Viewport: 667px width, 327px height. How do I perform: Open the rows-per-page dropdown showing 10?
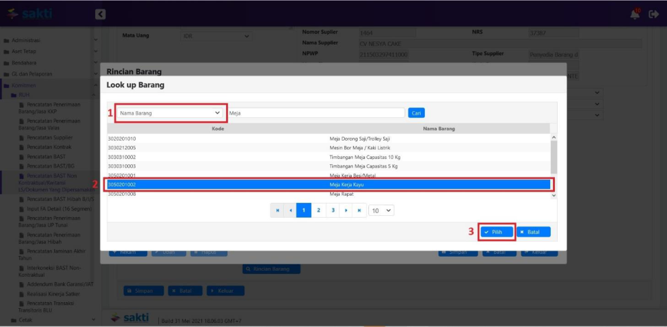[382, 210]
